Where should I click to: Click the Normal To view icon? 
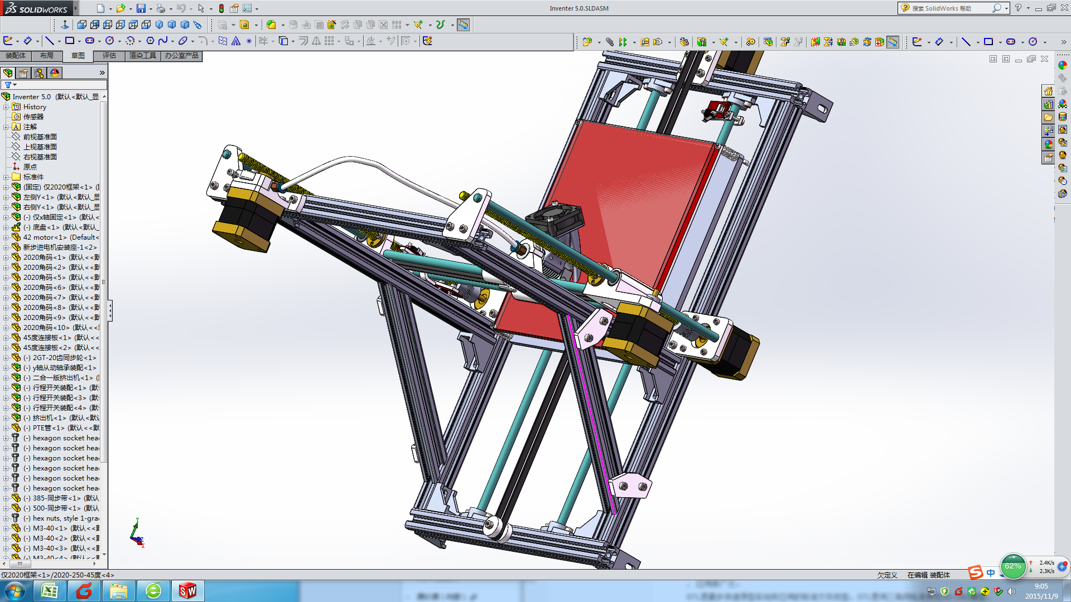[65, 25]
